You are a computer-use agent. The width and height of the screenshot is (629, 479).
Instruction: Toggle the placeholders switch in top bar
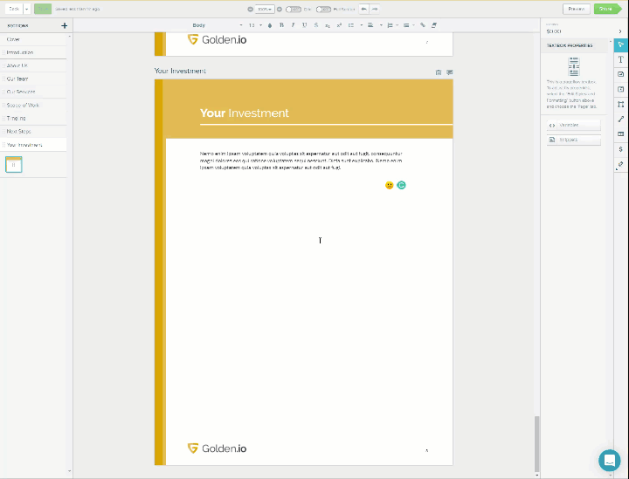[x=322, y=9]
